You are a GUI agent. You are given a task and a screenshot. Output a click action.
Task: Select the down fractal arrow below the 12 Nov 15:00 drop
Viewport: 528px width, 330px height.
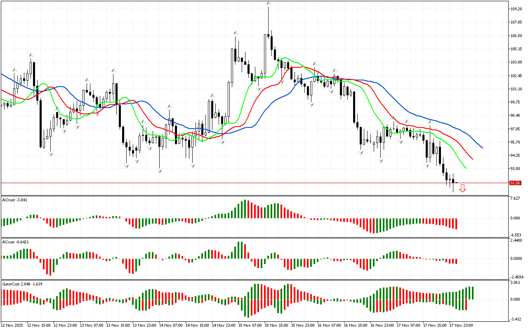pos(51,154)
